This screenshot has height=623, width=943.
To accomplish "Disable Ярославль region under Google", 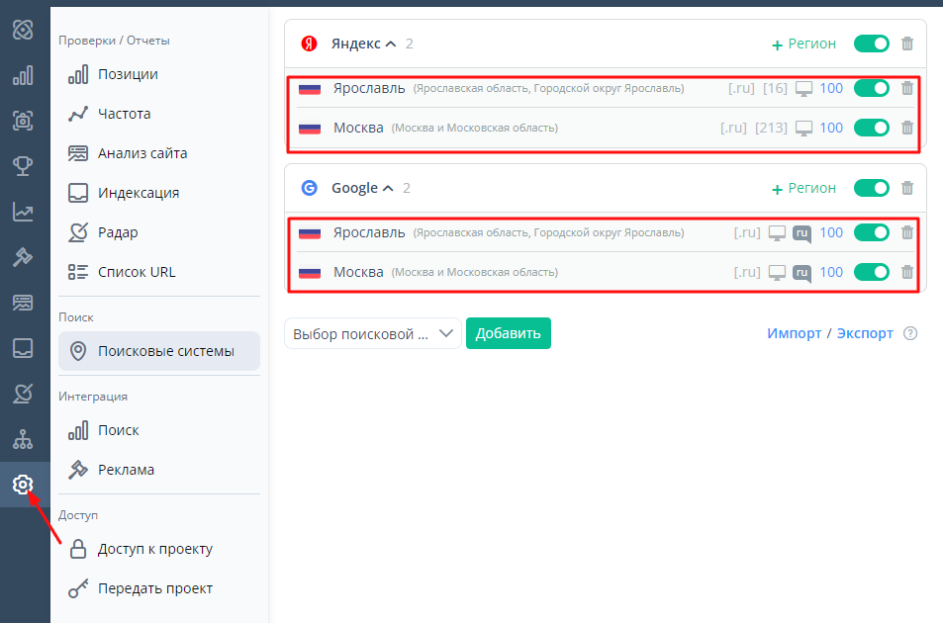I will pyautogui.click(x=872, y=232).
